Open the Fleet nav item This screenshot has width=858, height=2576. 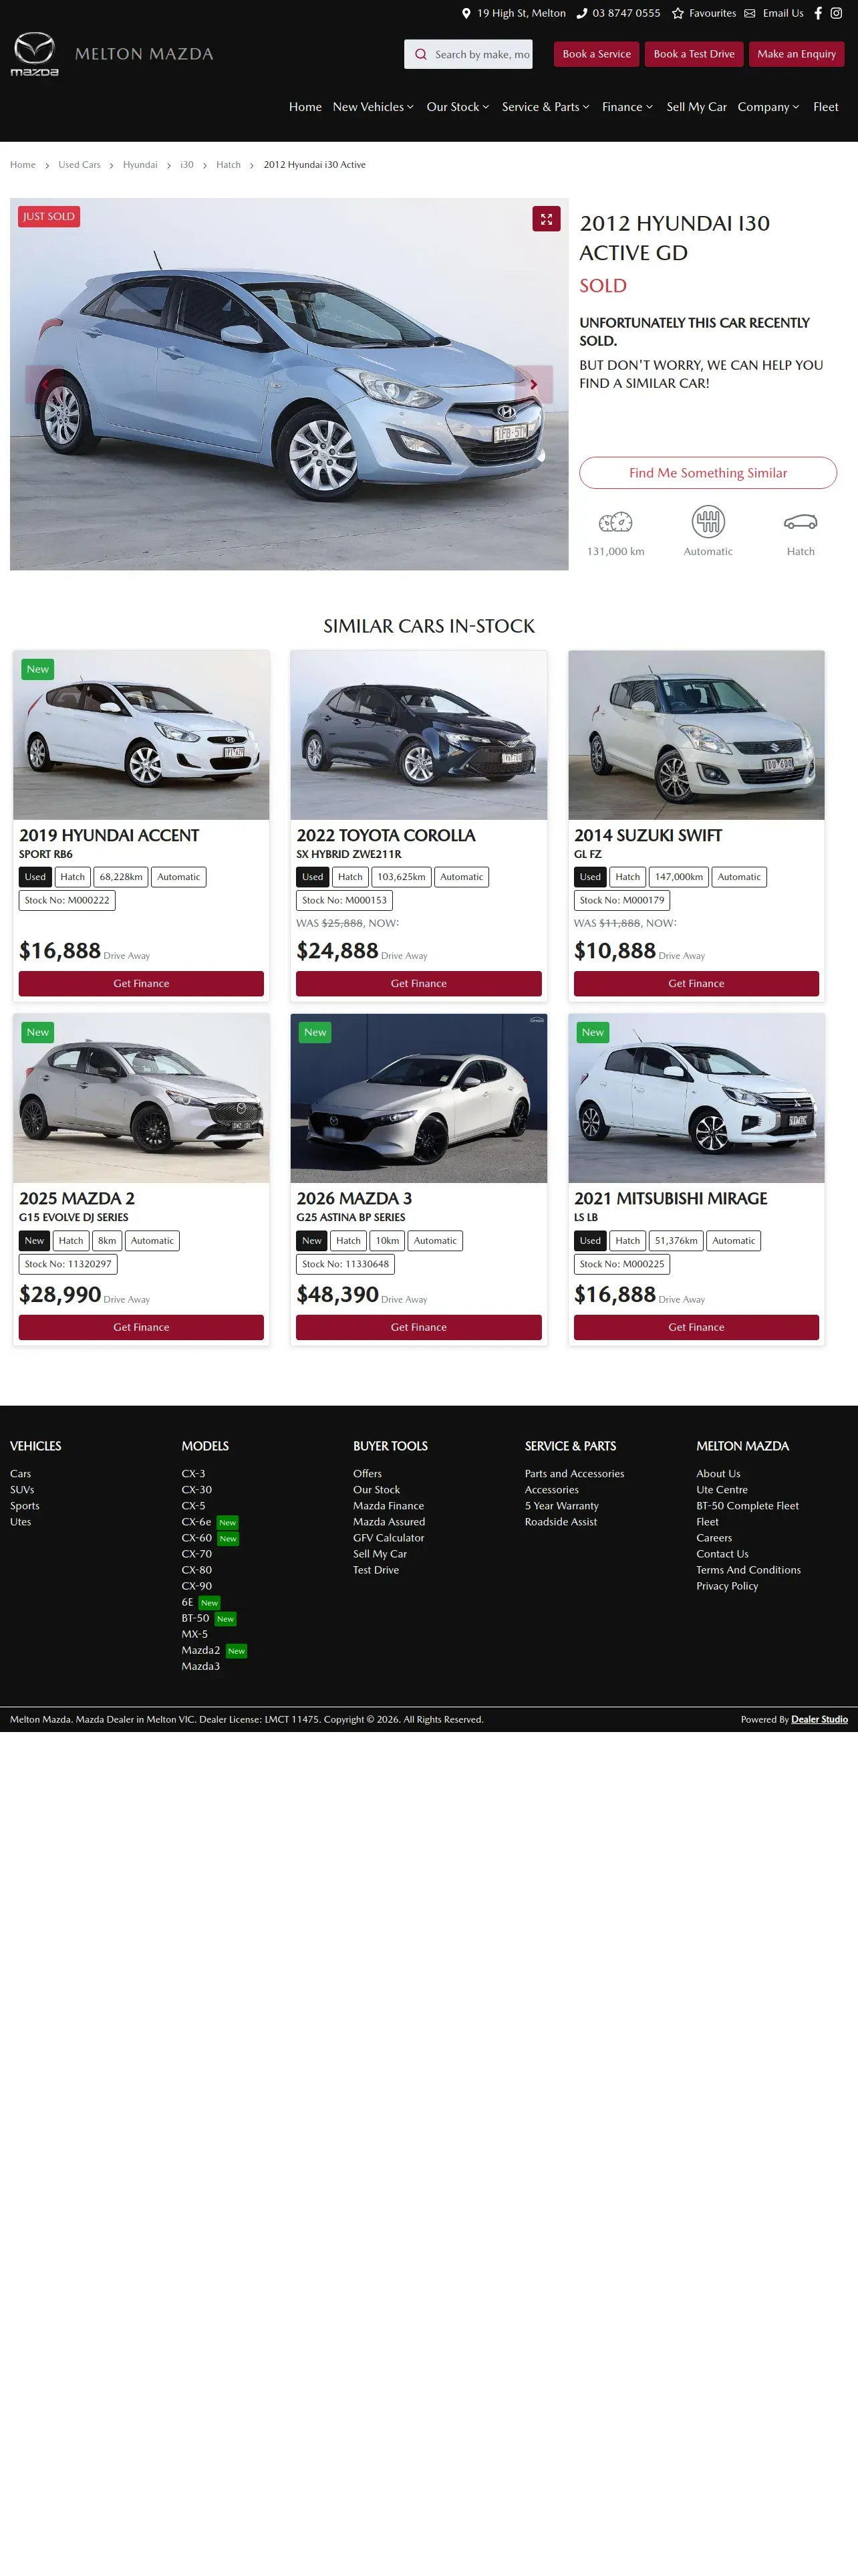tap(825, 107)
